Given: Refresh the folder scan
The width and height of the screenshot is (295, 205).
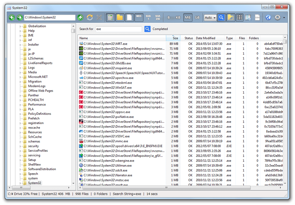Looking at the screenshot, I should coord(90,17).
